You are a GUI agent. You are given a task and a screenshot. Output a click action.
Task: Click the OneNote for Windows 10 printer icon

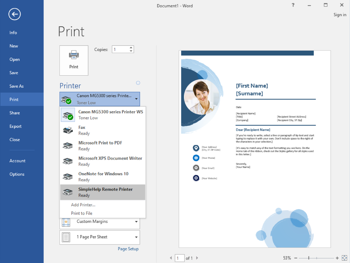[68, 177]
